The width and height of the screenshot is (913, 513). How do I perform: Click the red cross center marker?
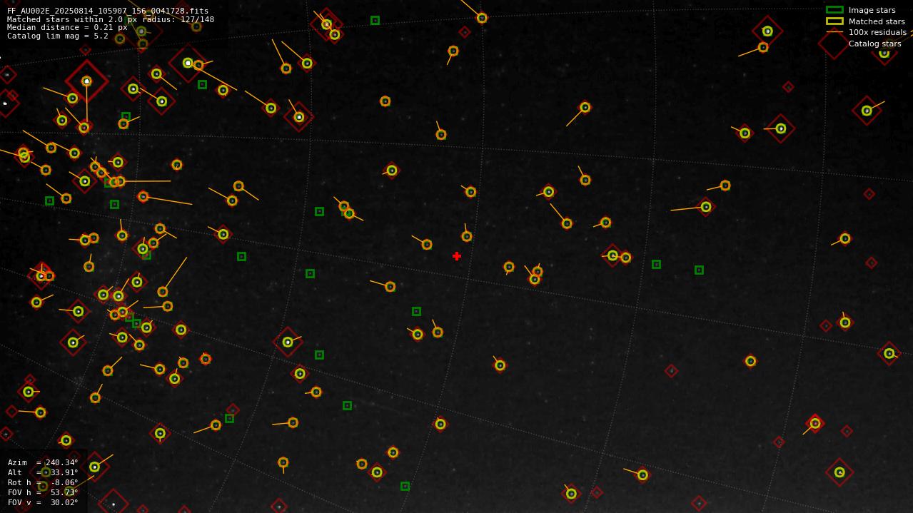(x=457, y=256)
